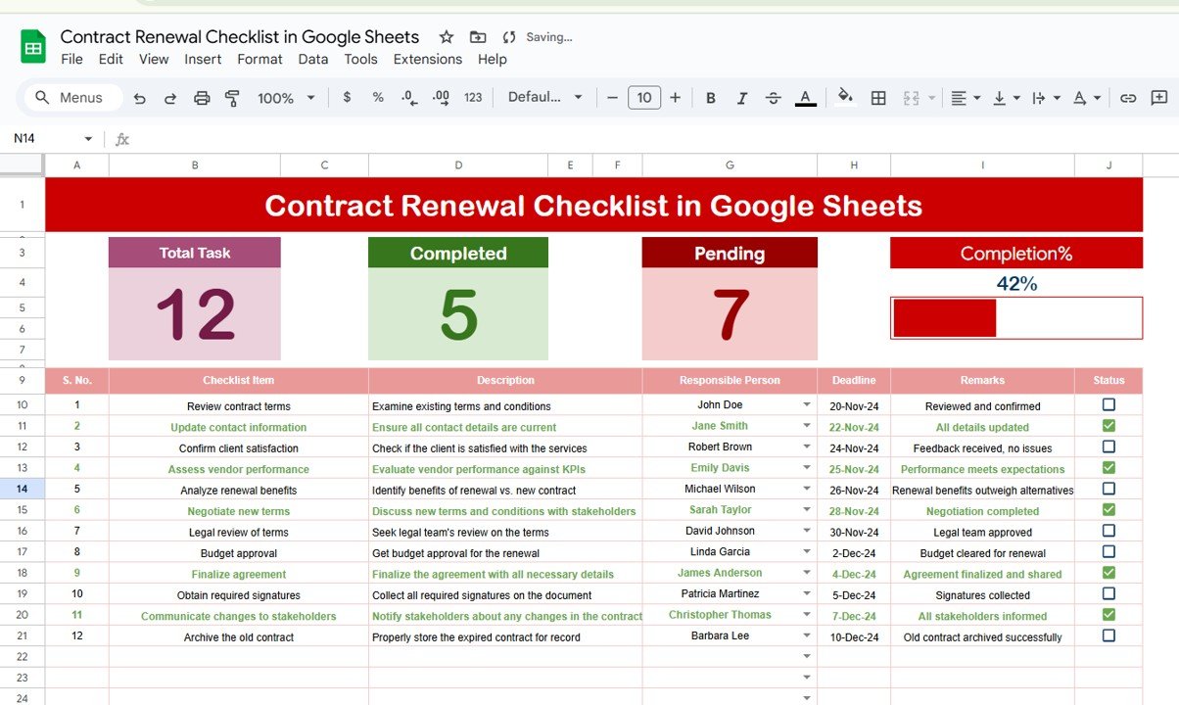The height and width of the screenshot is (705, 1179).
Task: Print the spreadsheet via printer icon
Action: click(202, 98)
